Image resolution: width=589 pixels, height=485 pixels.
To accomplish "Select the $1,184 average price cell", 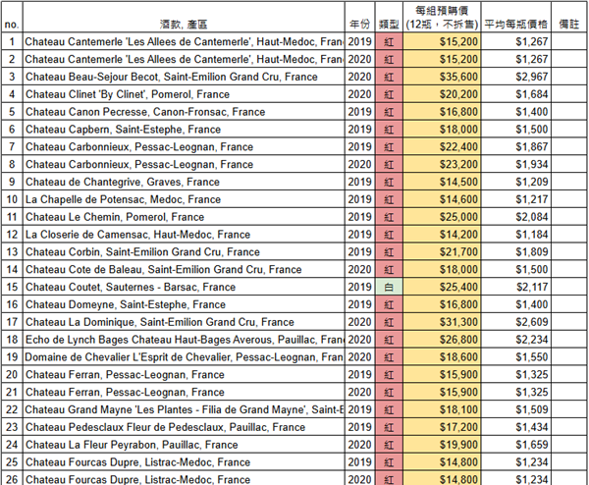I will pos(516,235).
